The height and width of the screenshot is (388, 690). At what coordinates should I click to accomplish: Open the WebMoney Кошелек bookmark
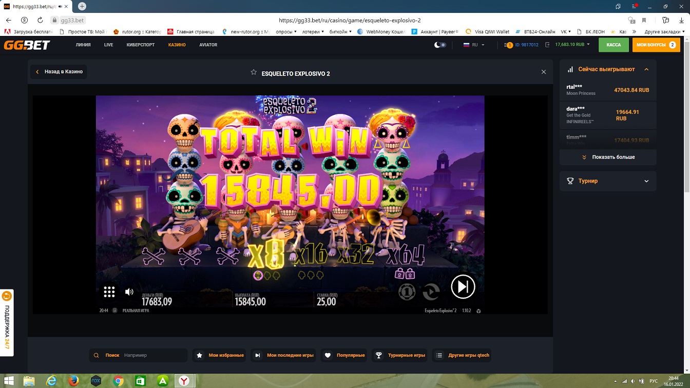pos(381,32)
